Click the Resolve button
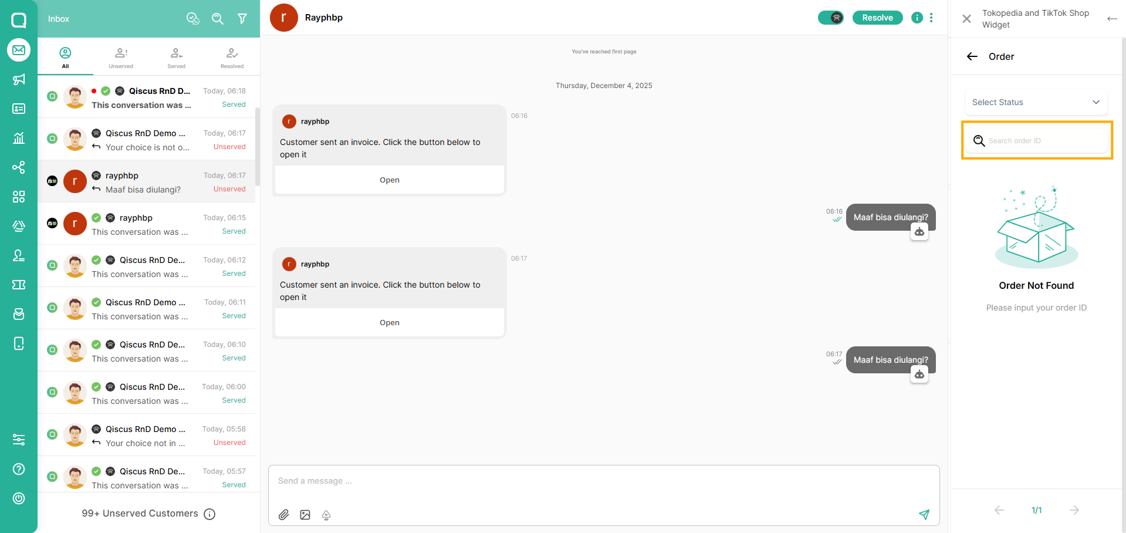The image size is (1126, 533). (877, 18)
